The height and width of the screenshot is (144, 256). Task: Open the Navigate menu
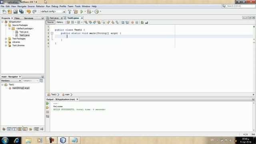point(22,6)
